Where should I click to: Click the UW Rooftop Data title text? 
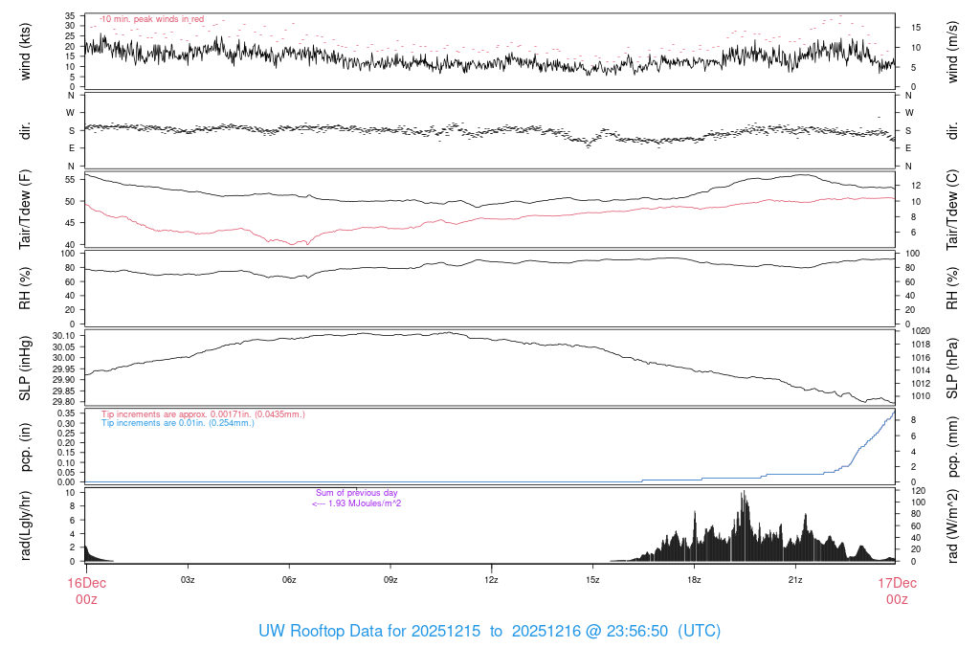click(x=489, y=632)
